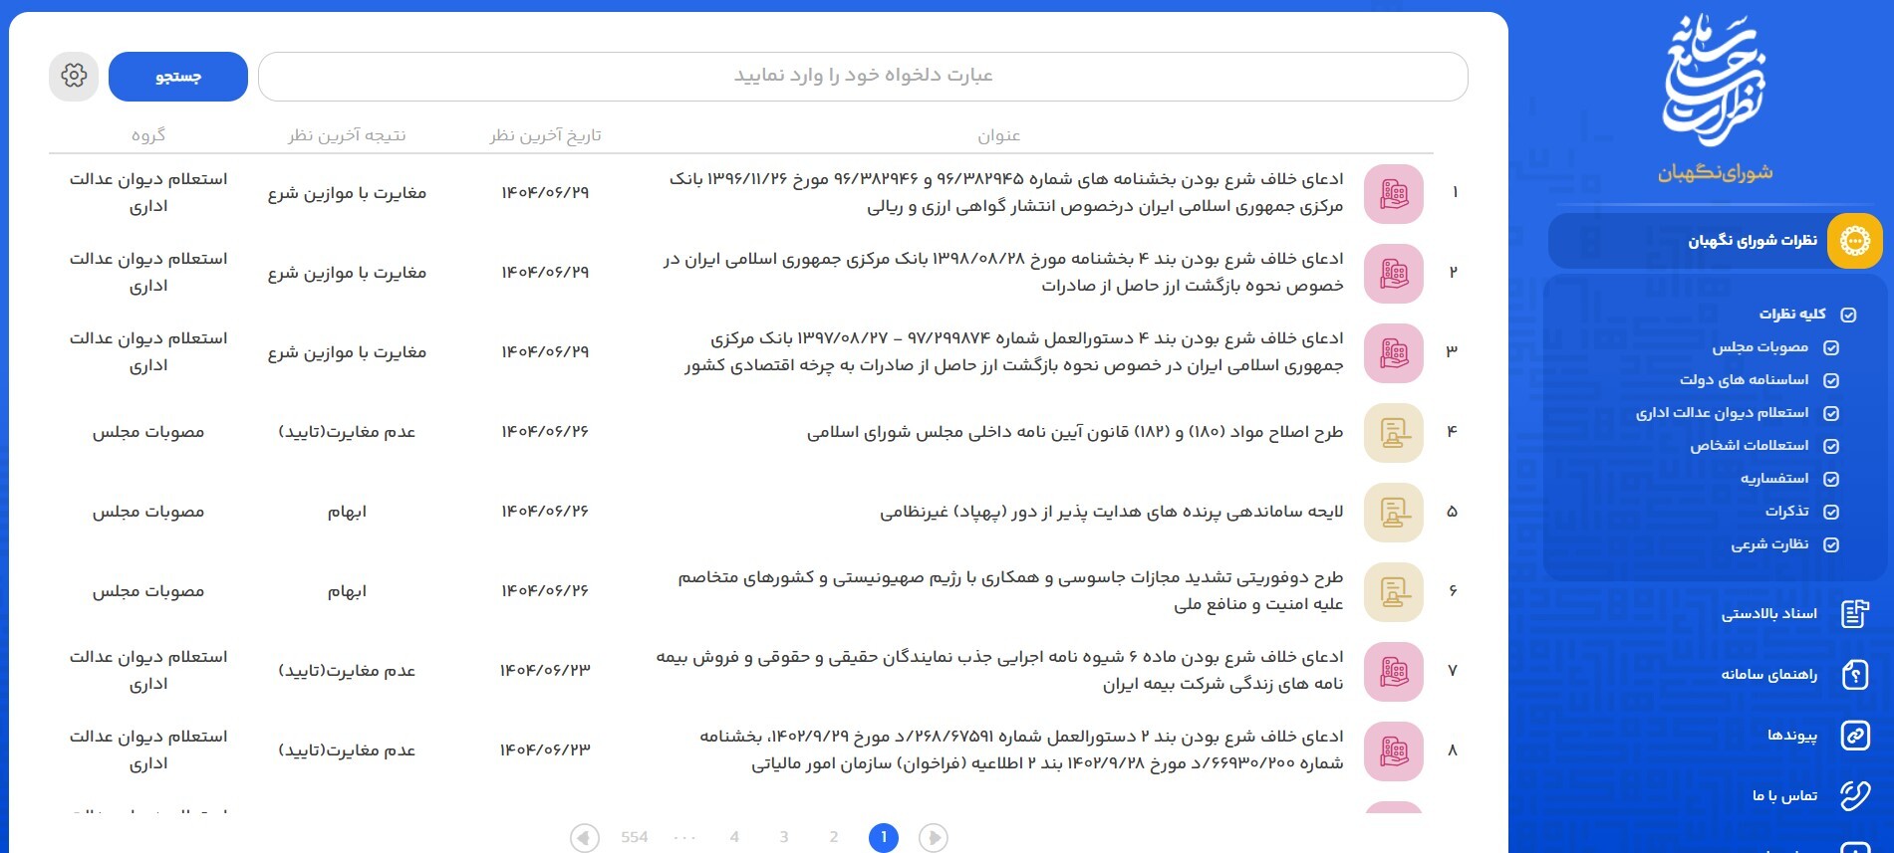Click the جستجو search button
This screenshot has width=1894, height=853.
click(178, 77)
